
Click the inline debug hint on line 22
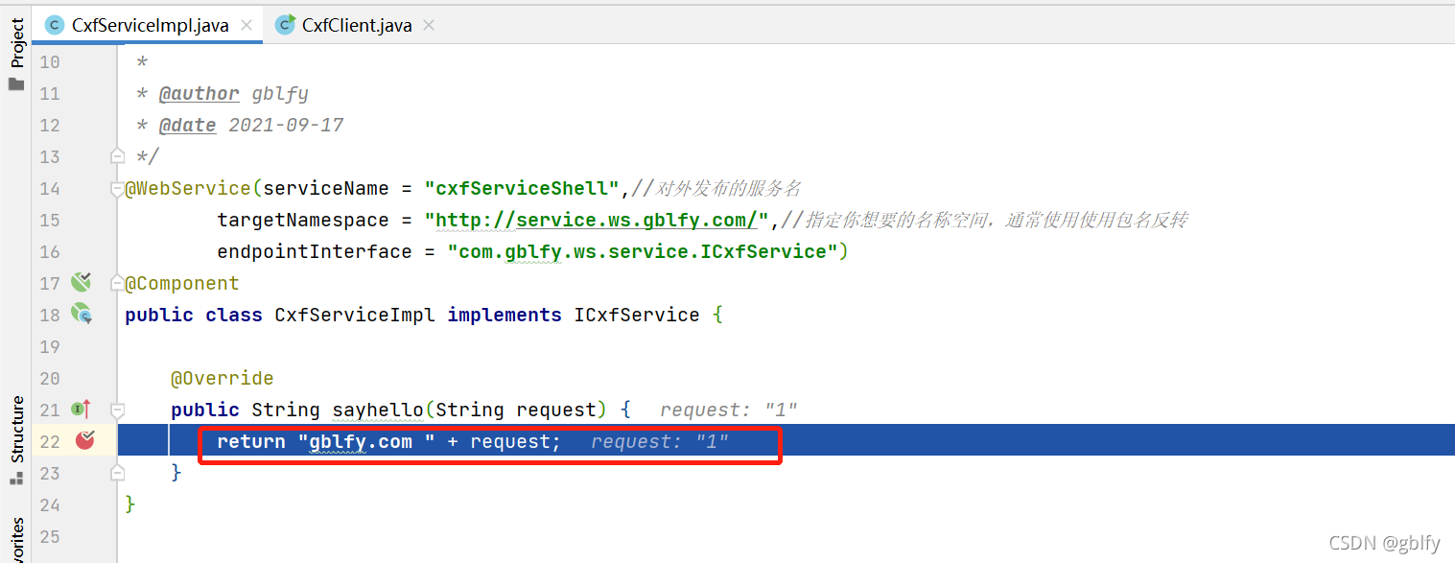(x=660, y=441)
